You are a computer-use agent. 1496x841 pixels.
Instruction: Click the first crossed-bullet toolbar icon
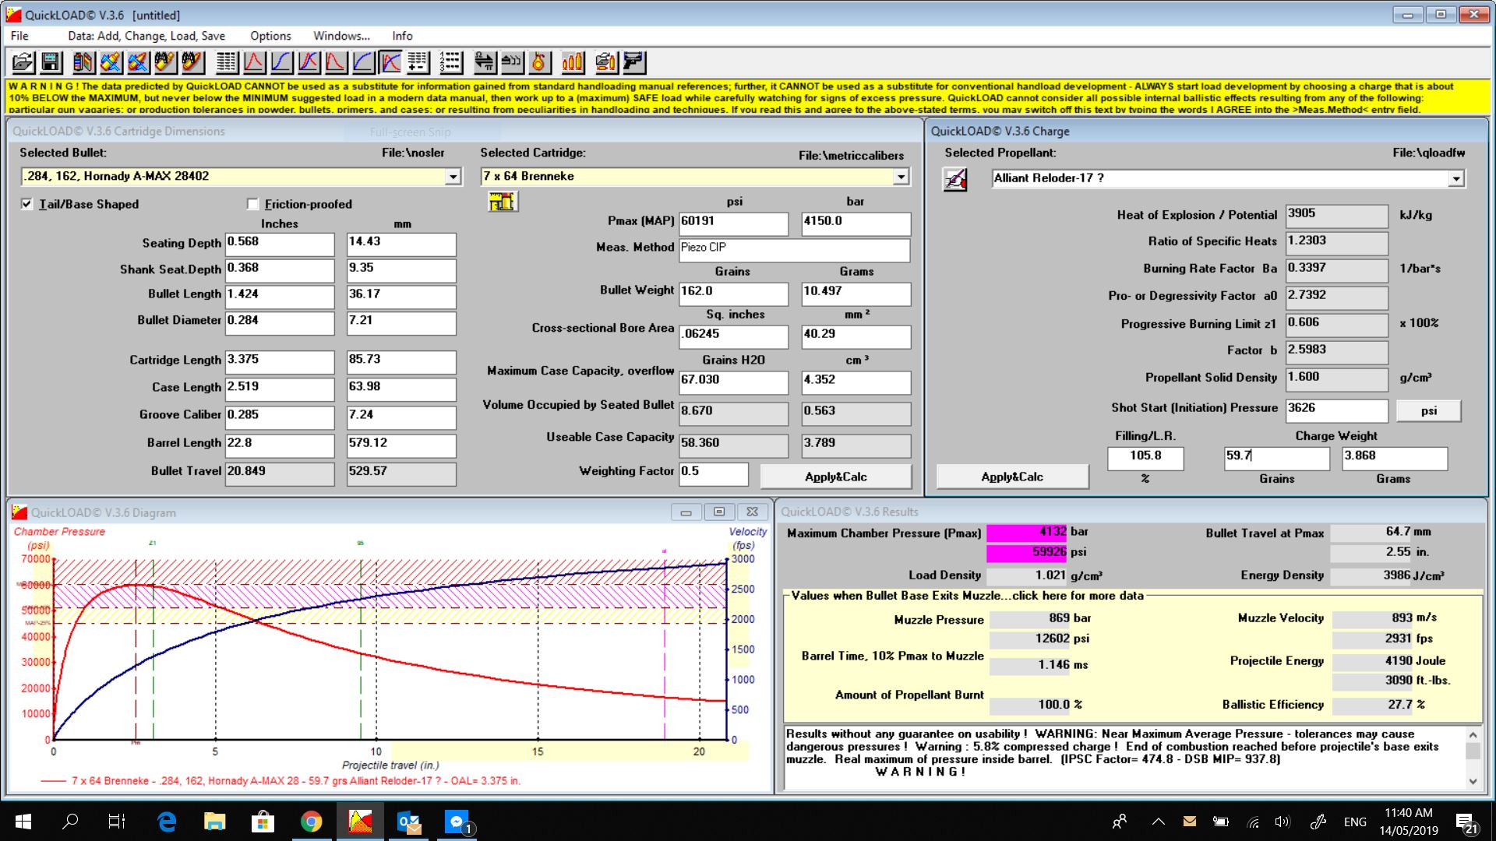111,62
